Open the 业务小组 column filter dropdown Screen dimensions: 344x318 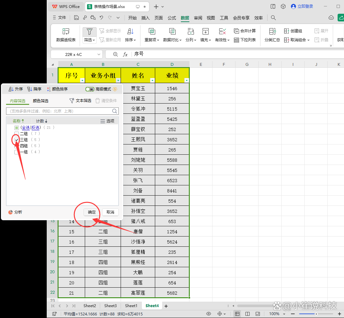click(118, 81)
